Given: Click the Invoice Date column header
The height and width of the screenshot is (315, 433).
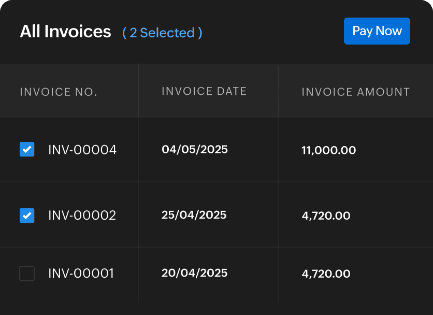Looking at the screenshot, I should pyautogui.click(x=204, y=92).
